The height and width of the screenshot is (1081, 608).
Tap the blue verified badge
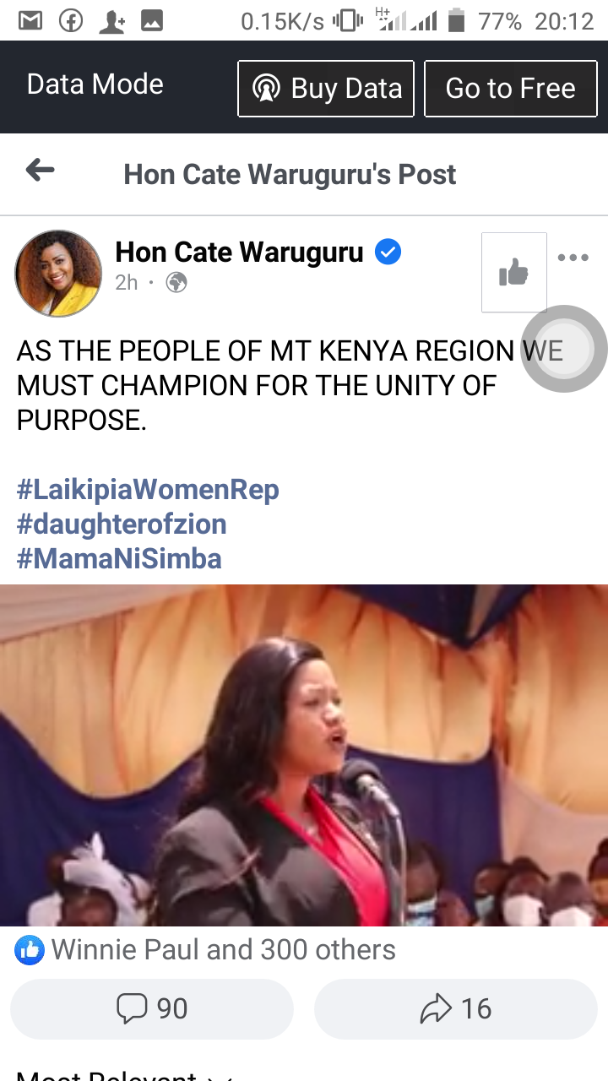(388, 252)
